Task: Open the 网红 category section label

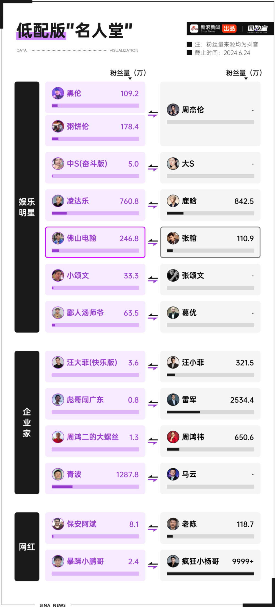Action: (27, 547)
